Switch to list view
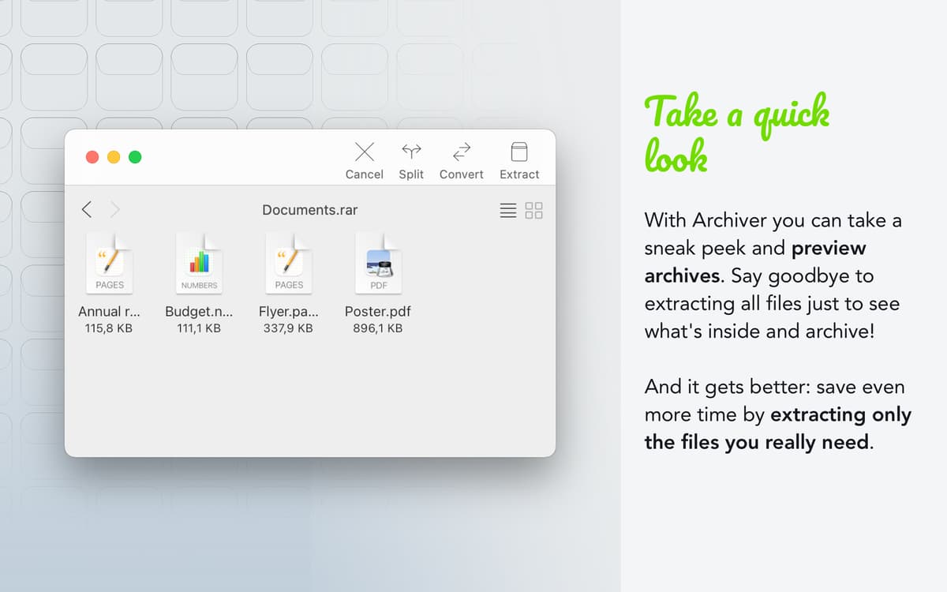The image size is (947, 592). point(508,210)
